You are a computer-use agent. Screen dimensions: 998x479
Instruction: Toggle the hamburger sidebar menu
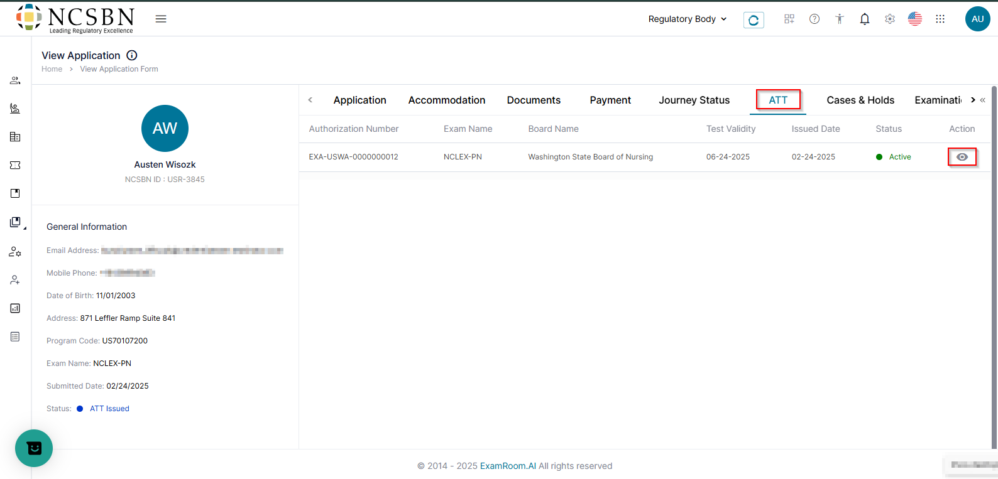(x=161, y=19)
